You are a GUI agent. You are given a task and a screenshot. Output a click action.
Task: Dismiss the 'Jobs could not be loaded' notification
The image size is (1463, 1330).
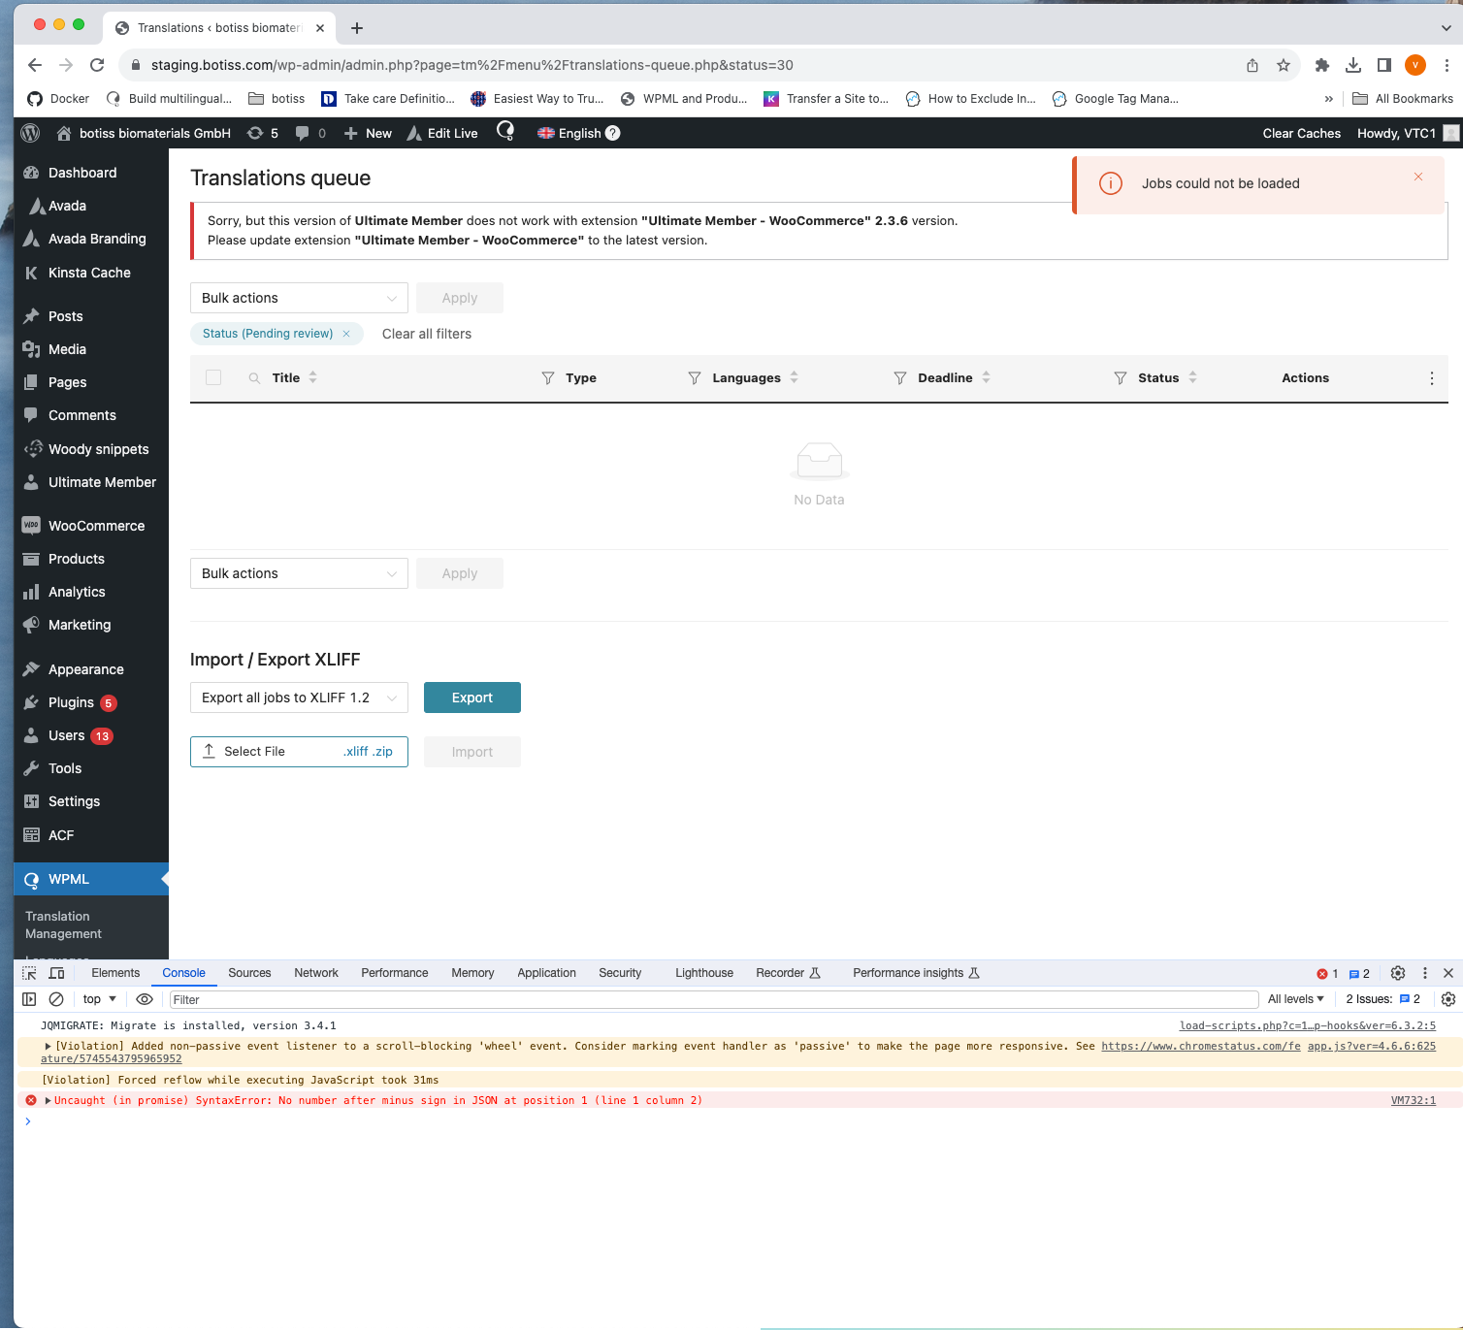point(1418,177)
